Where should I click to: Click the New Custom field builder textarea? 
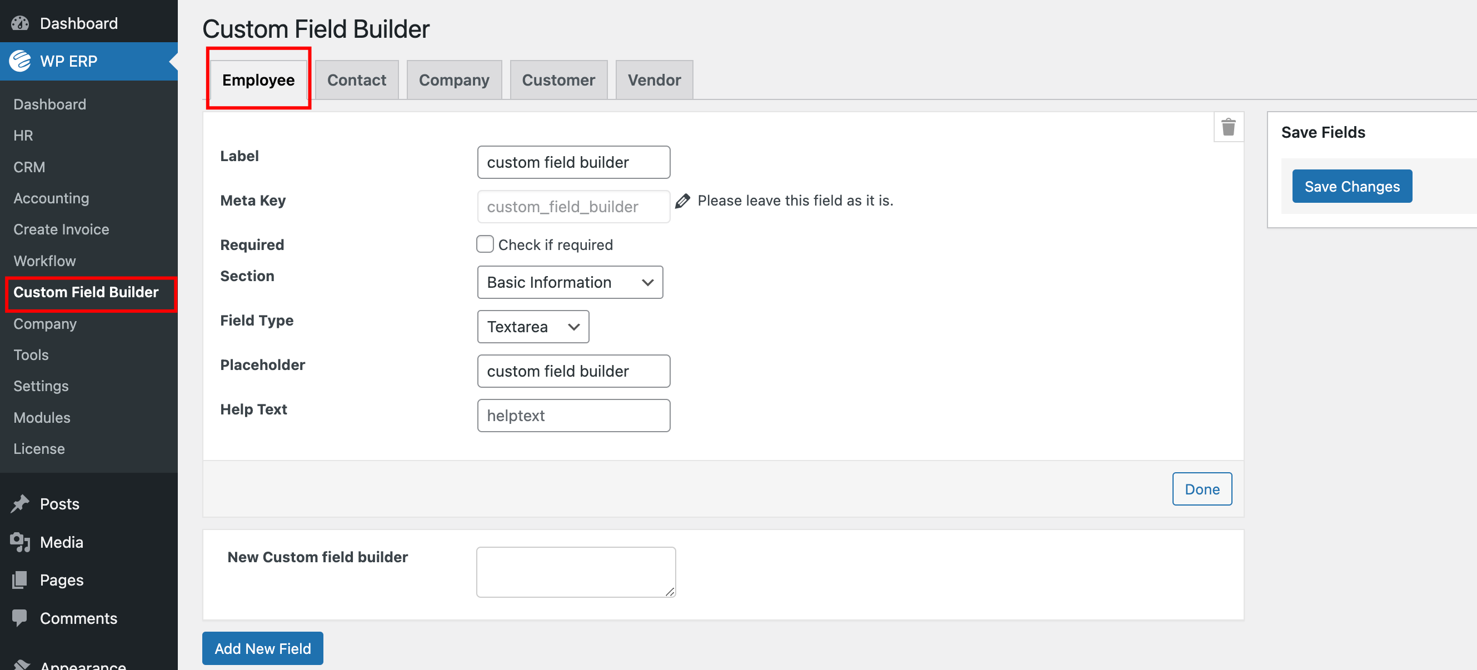coord(576,572)
